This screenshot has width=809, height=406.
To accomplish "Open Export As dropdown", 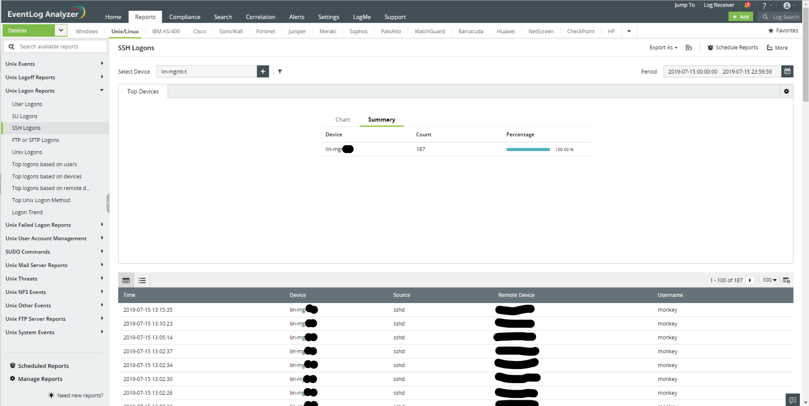I will click(663, 48).
